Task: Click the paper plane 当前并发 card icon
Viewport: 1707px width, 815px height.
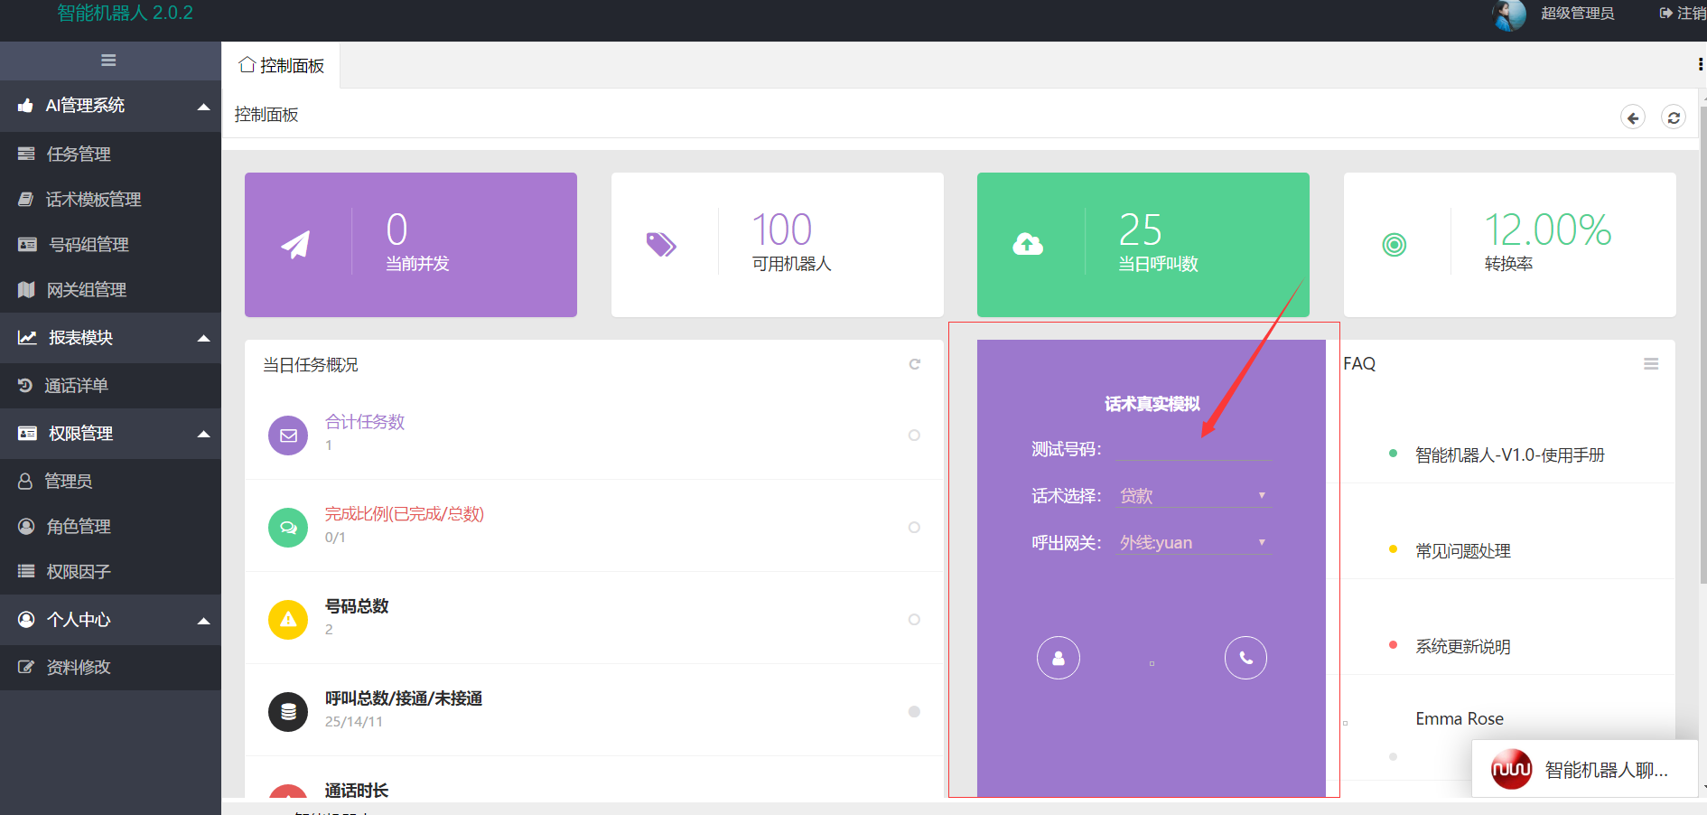Action: (296, 244)
